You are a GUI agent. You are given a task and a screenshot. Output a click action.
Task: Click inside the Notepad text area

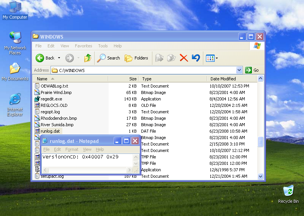click(87, 160)
